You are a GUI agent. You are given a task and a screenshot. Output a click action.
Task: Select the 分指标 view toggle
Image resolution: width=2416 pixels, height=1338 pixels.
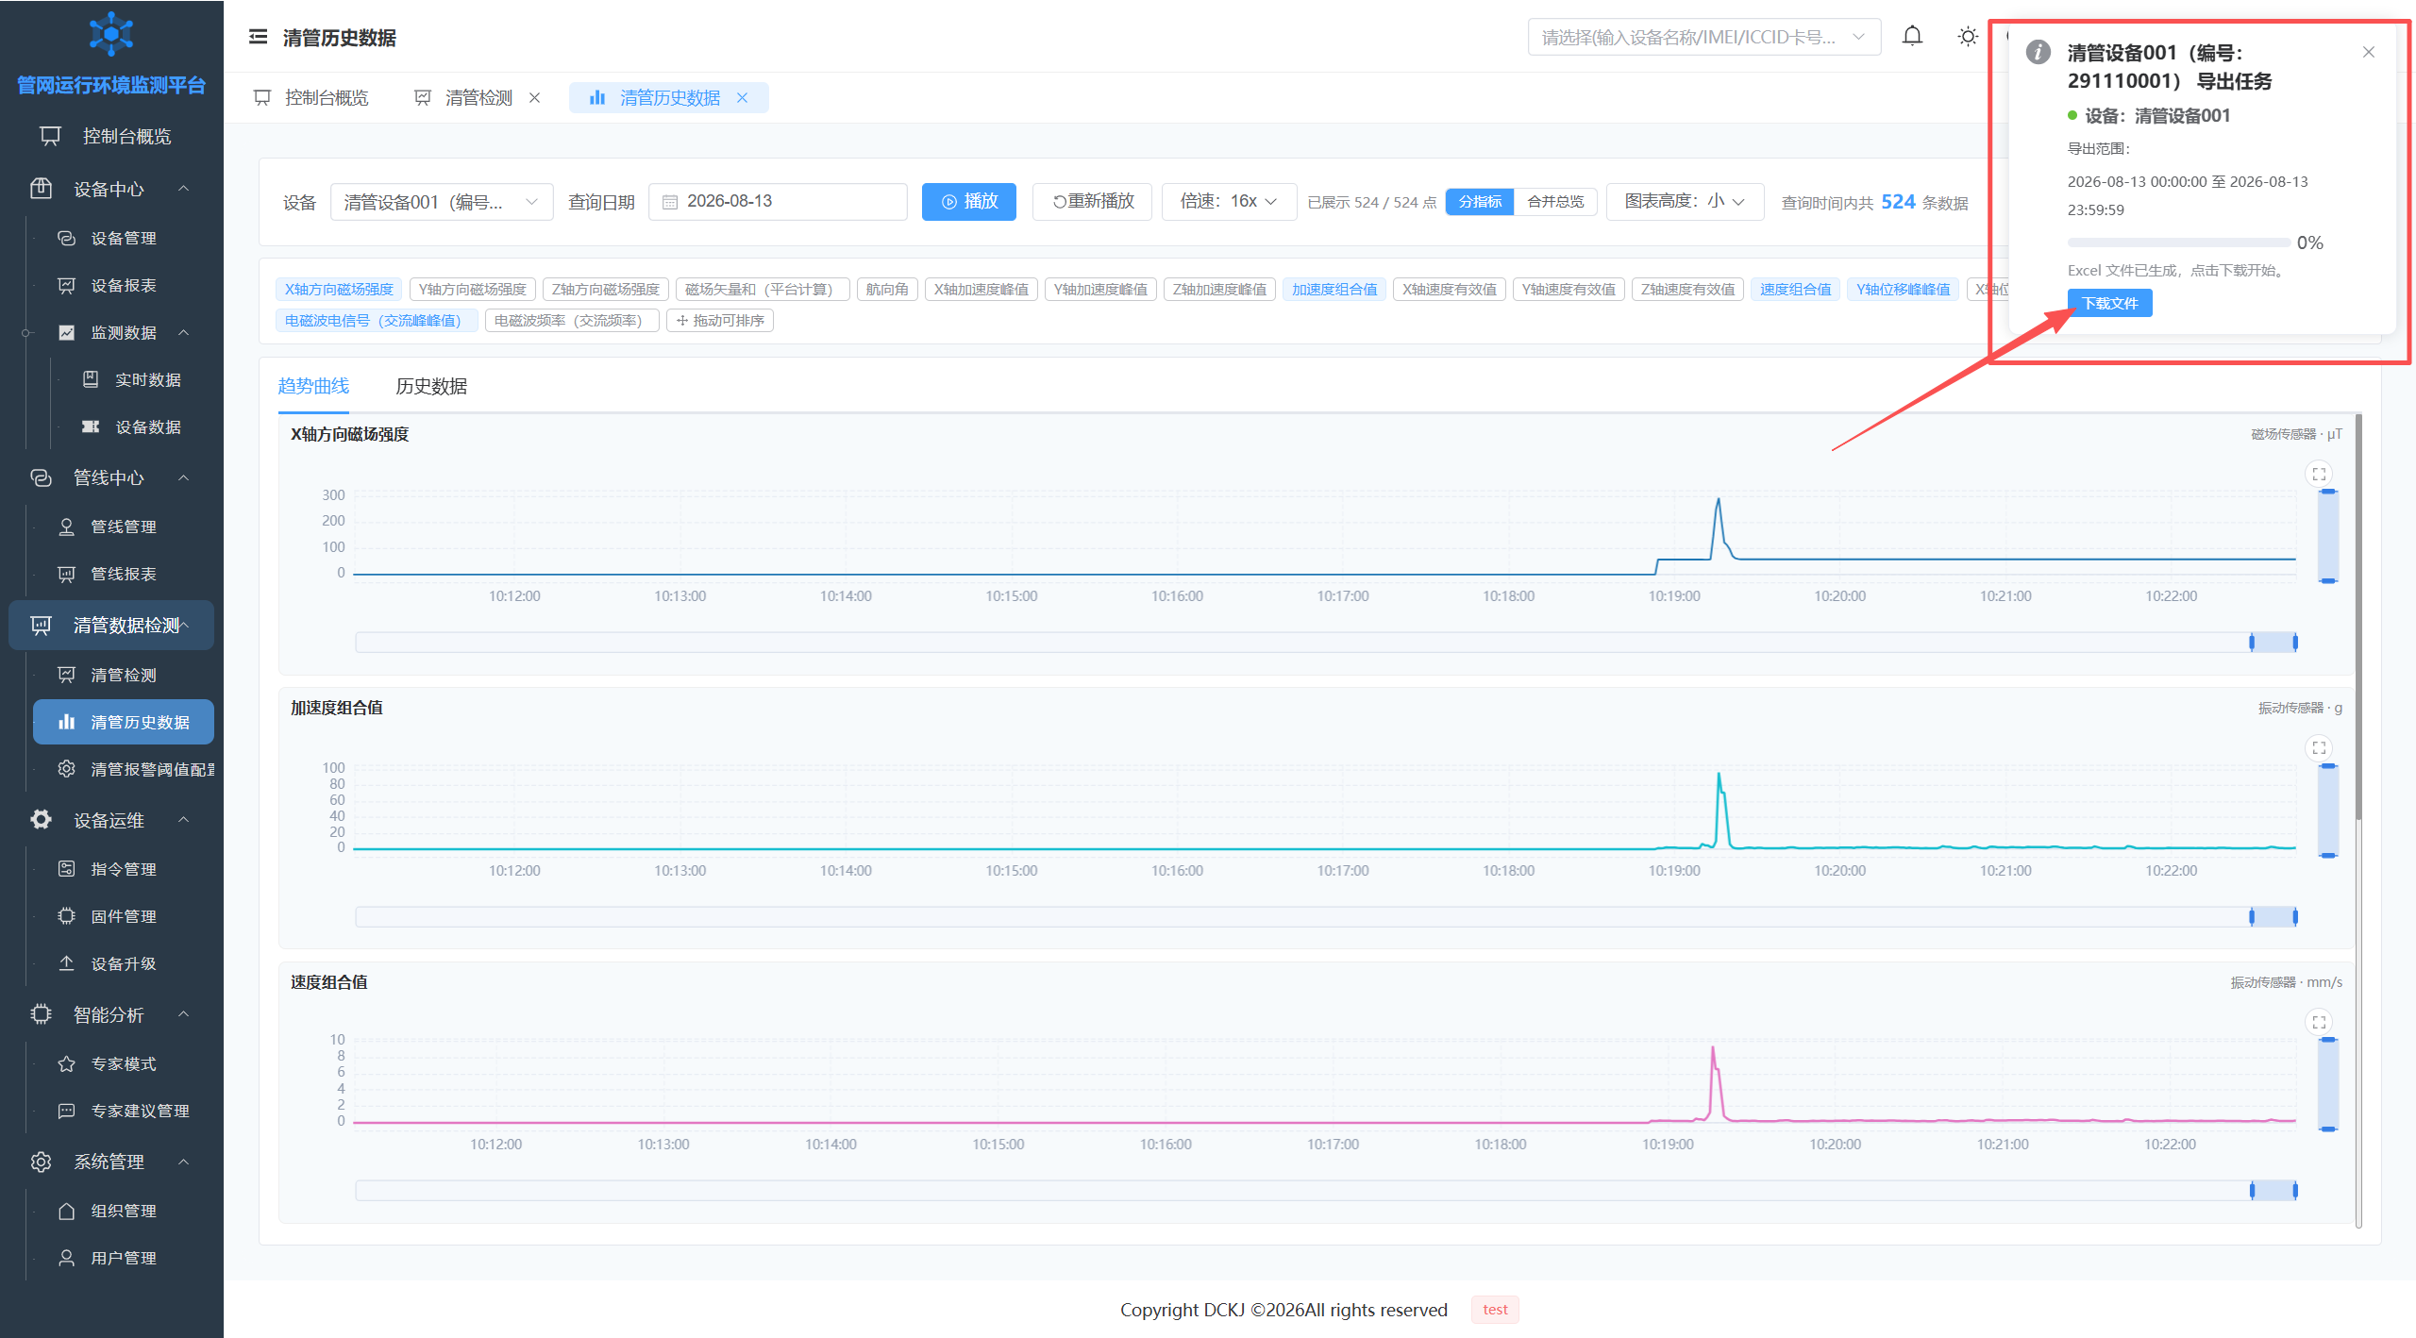tap(1480, 201)
